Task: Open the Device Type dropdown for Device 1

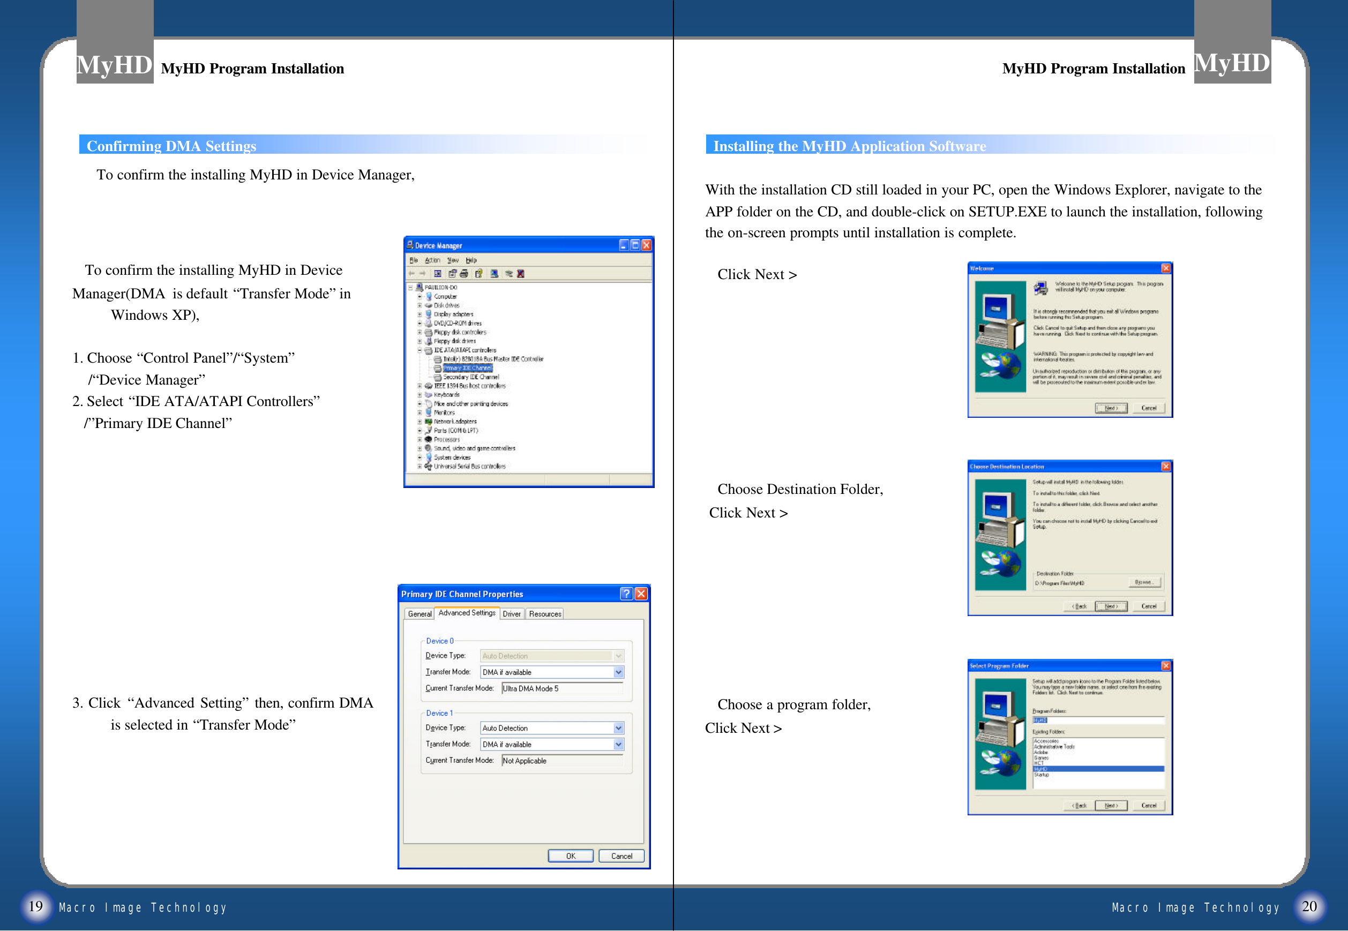Action: coord(618,727)
